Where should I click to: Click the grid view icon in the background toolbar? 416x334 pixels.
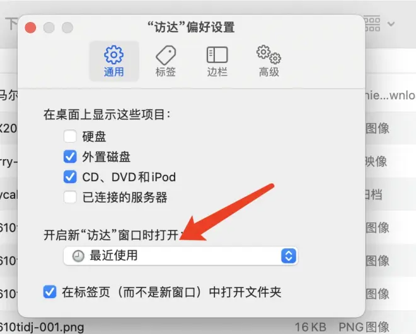click(x=373, y=24)
